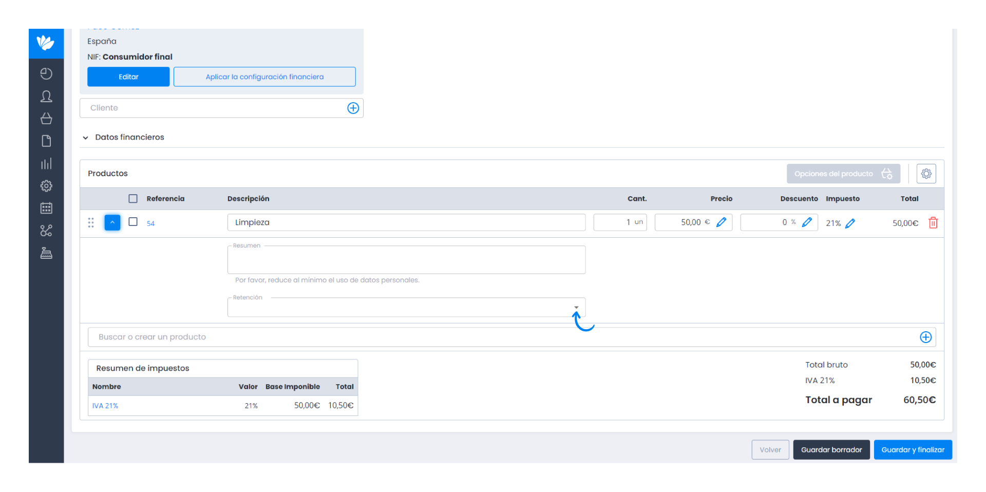
Task: Click the Productos section title
Action: point(108,174)
